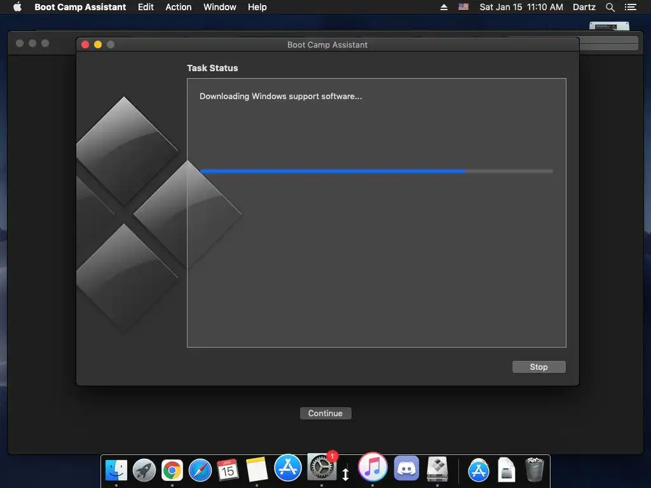Click Boot Camp Assistant icon in the Dock

pos(437,469)
